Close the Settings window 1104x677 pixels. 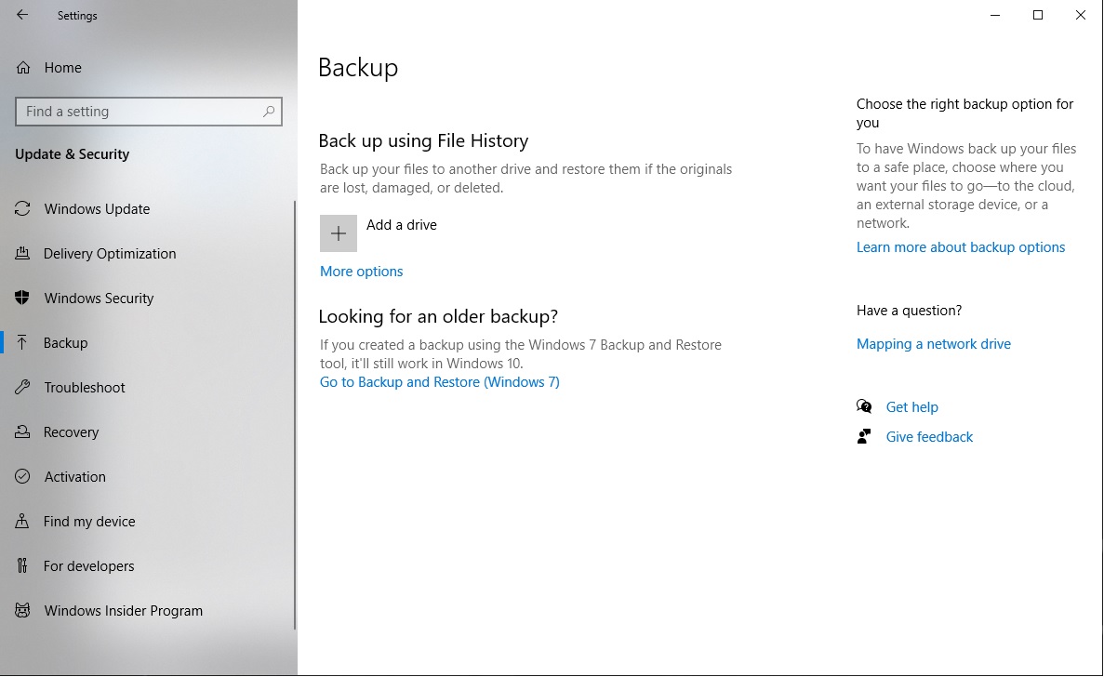pyautogui.click(x=1081, y=15)
